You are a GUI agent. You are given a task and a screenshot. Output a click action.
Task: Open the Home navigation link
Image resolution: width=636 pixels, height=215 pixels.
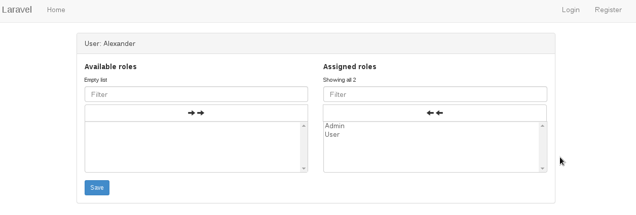pyautogui.click(x=56, y=10)
